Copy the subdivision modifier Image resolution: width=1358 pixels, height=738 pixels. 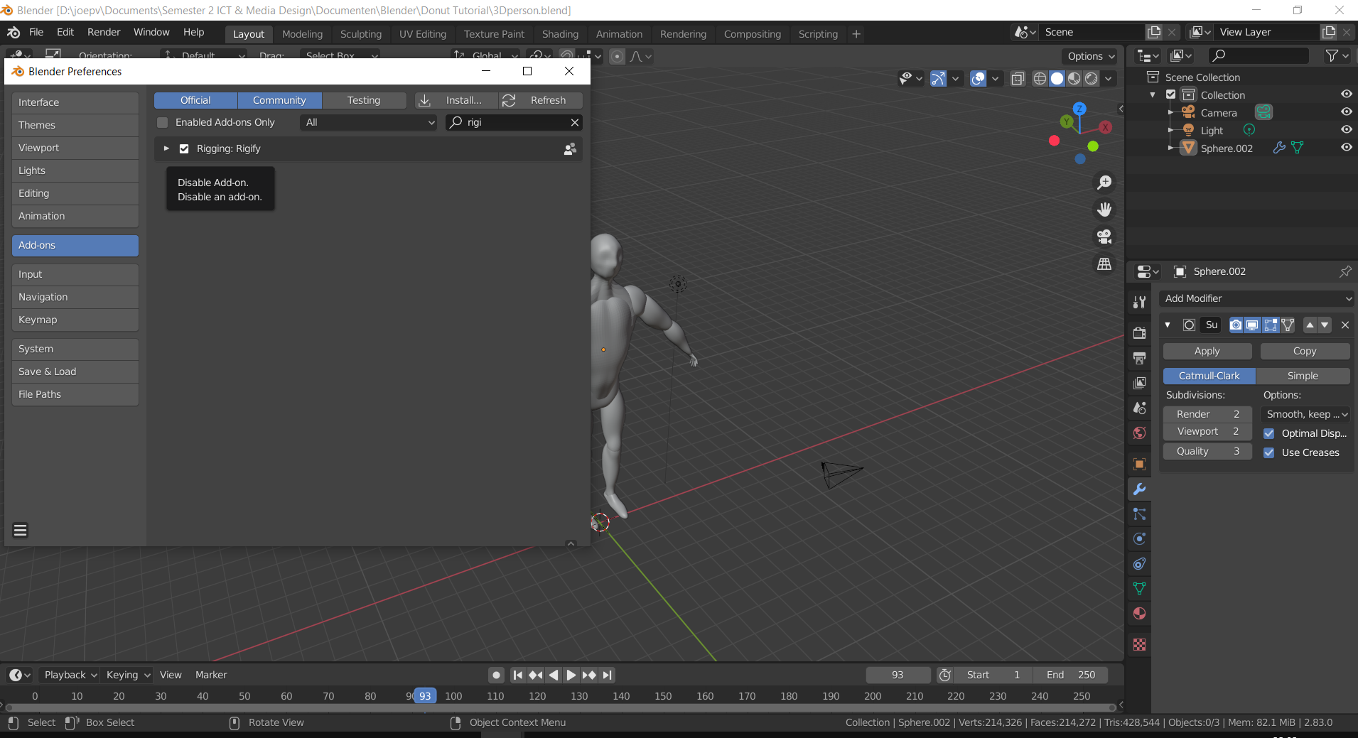pyautogui.click(x=1305, y=351)
